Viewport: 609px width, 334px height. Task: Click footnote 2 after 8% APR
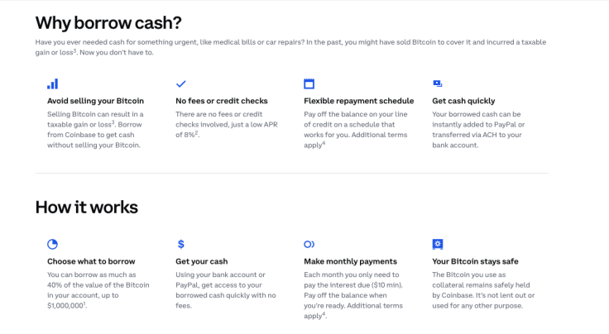pos(197,132)
